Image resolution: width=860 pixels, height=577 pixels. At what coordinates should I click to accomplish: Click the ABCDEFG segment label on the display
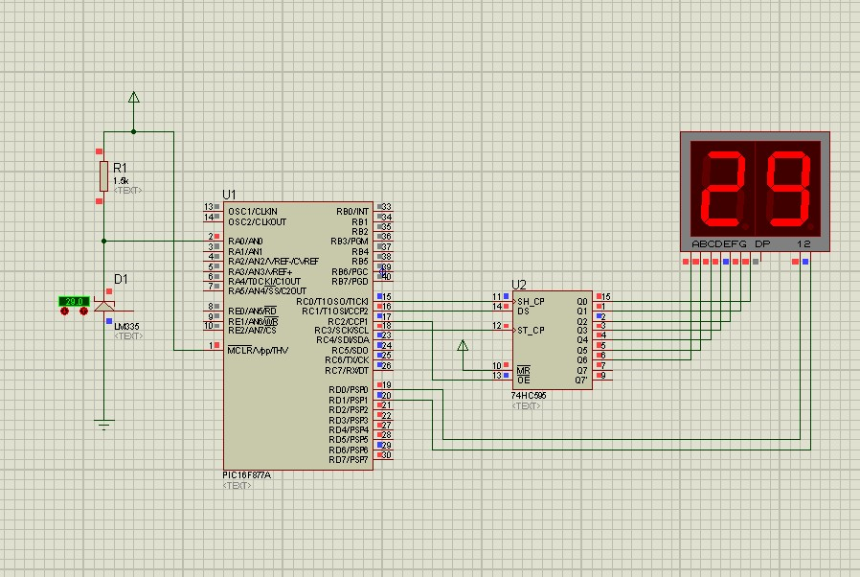tap(719, 243)
